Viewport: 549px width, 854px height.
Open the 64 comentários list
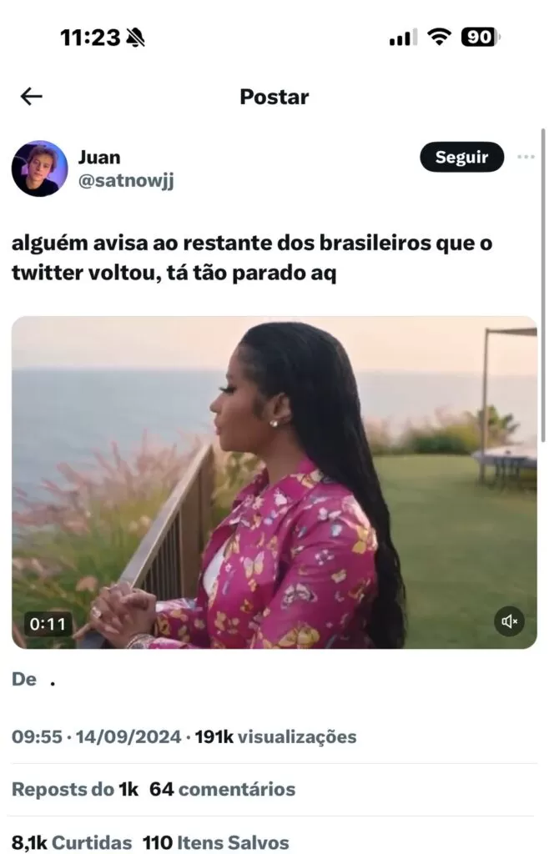(x=222, y=789)
